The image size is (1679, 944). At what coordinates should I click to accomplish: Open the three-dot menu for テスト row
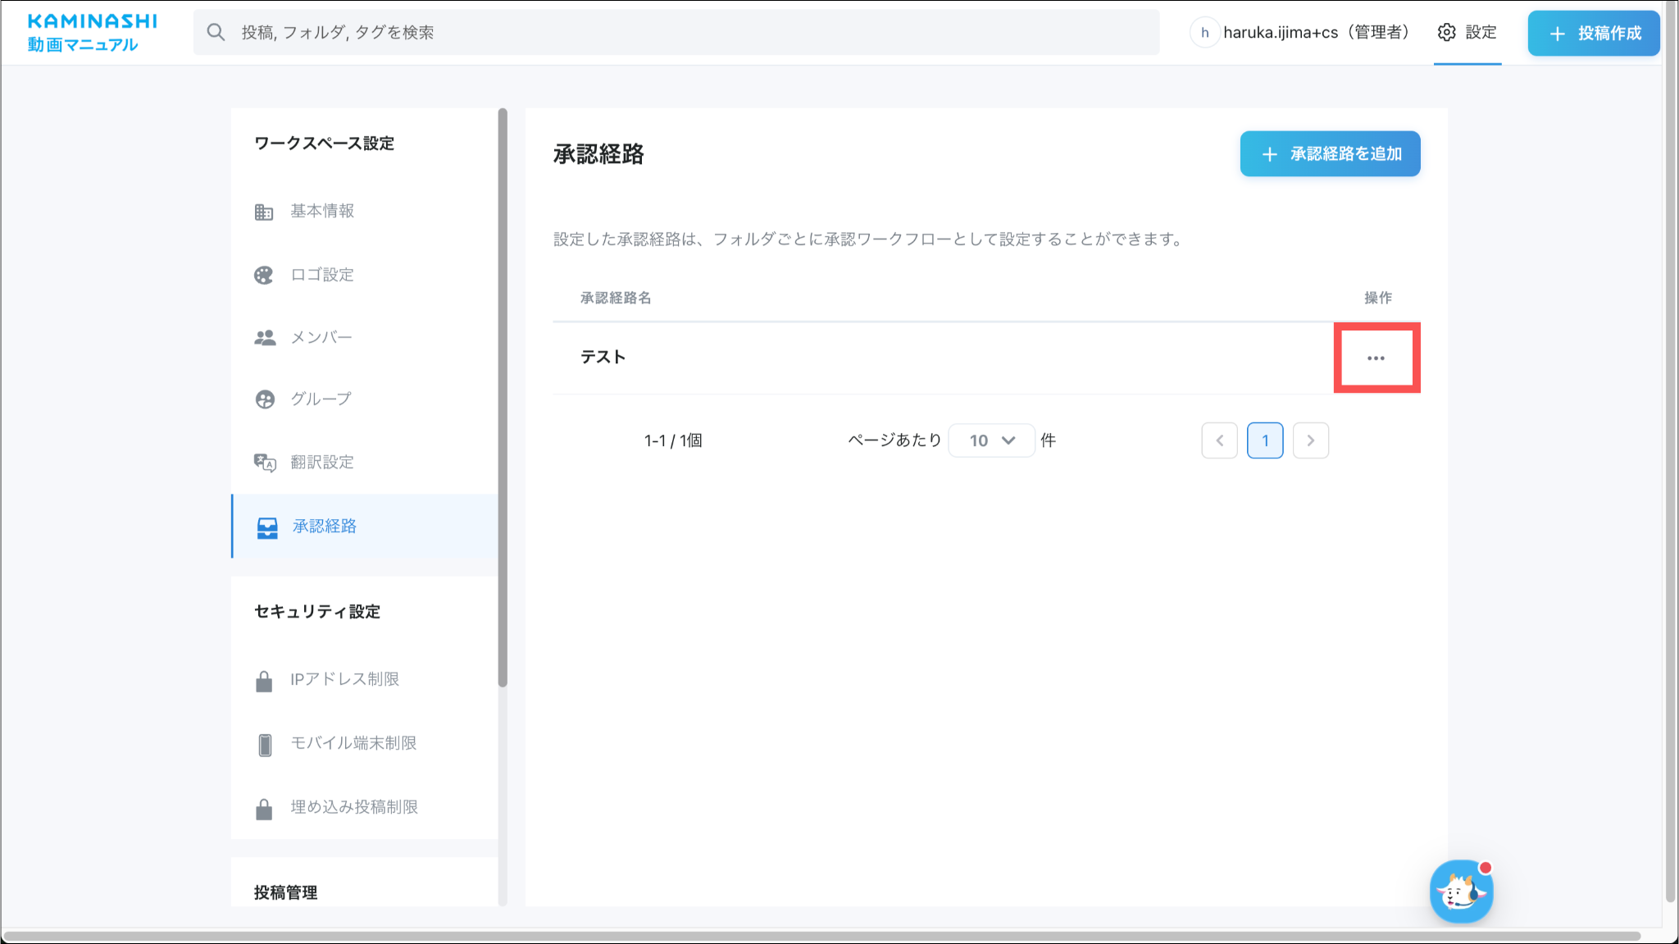tap(1376, 358)
